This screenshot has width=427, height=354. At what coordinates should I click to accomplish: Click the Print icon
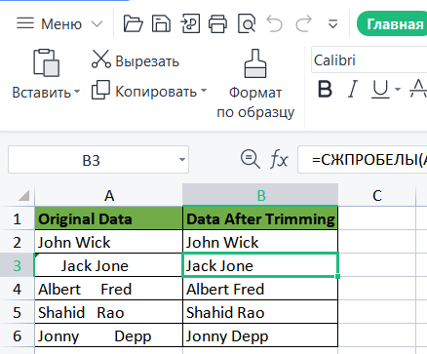tap(217, 24)
